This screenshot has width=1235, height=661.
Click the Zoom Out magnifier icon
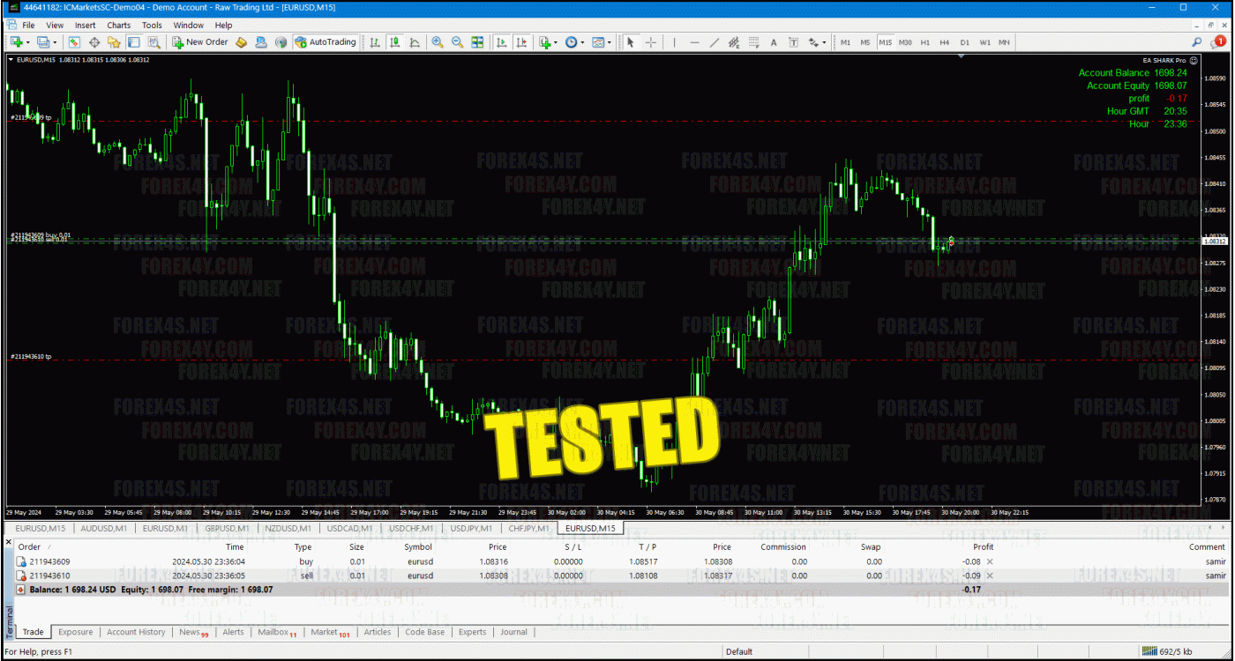pyautogui.click(x=457, y=42)
